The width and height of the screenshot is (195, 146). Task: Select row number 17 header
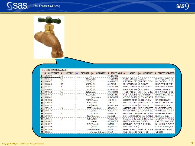pos(42,119)
